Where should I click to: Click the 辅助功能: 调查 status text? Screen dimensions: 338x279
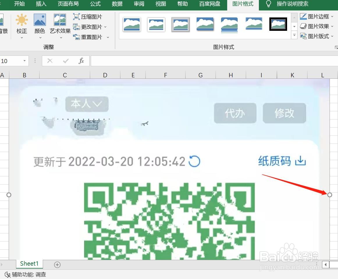29,274
